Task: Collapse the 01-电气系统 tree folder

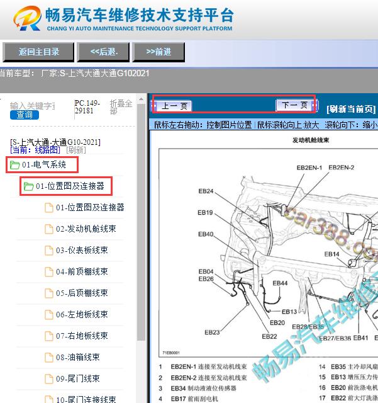Action: tap(43, 165)
